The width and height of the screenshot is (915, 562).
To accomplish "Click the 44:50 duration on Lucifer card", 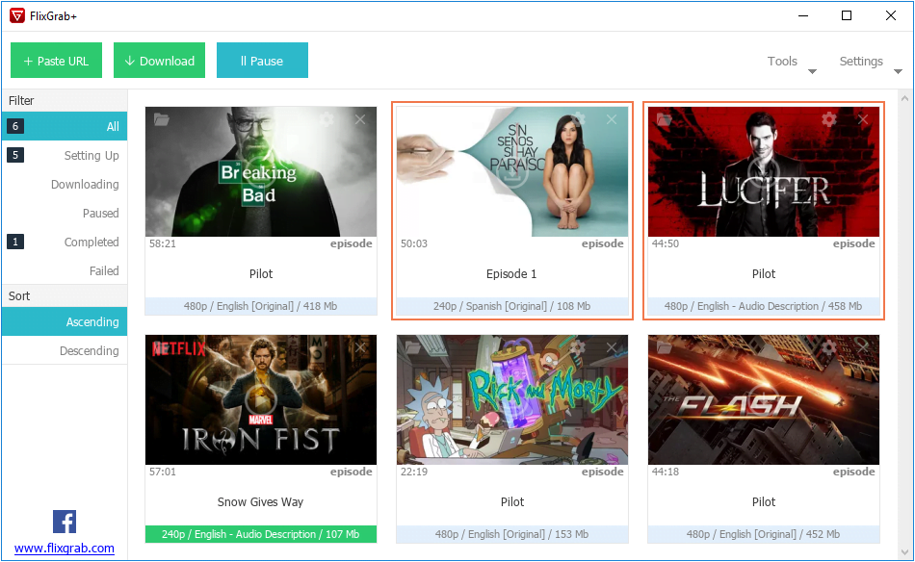I will point(666,243).
